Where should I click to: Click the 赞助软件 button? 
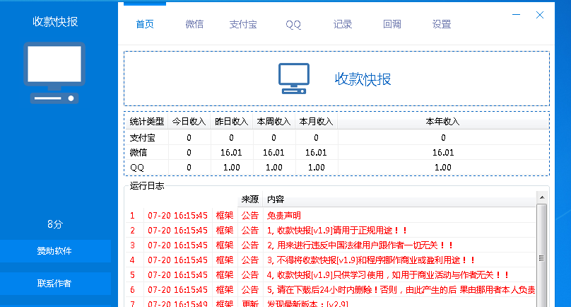(x=55, y=251)
